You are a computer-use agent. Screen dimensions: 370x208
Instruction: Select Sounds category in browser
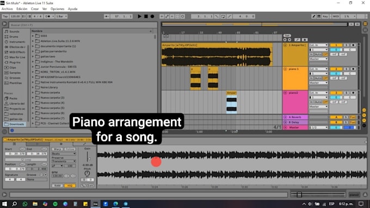click(15, 31)
